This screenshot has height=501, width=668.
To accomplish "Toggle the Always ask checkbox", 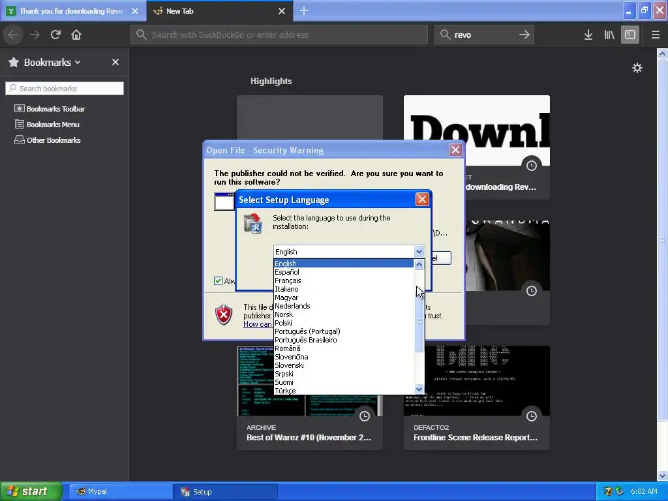I will pyautogui.click(x=218, y=281).
